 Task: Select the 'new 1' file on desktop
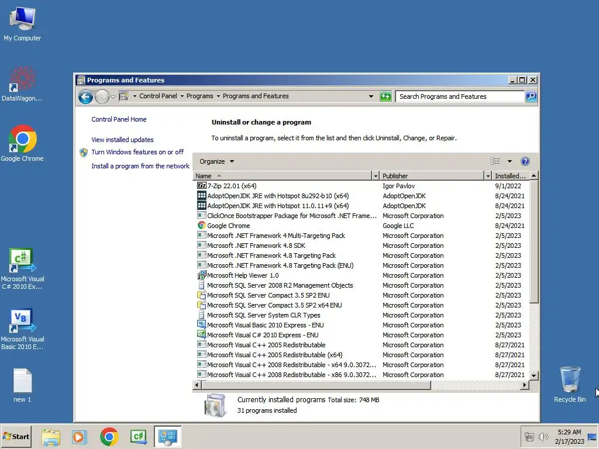coord(22,386)
